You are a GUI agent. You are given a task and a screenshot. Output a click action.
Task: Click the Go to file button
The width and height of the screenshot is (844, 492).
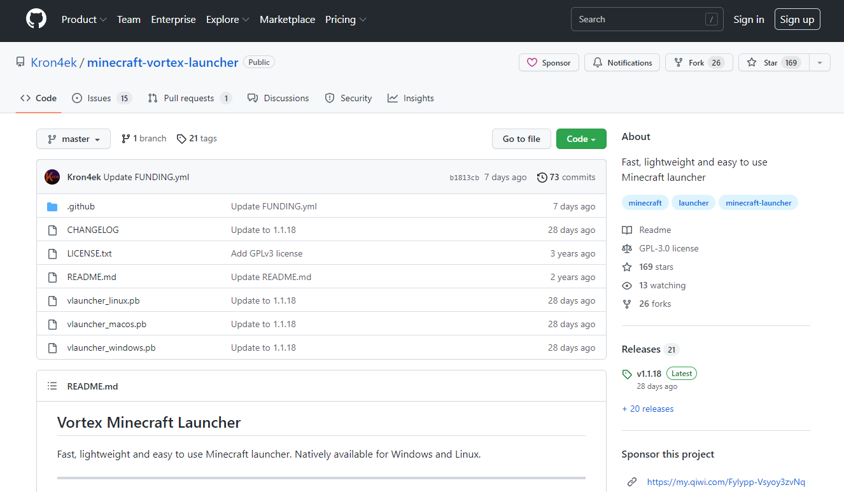point(521,139)
